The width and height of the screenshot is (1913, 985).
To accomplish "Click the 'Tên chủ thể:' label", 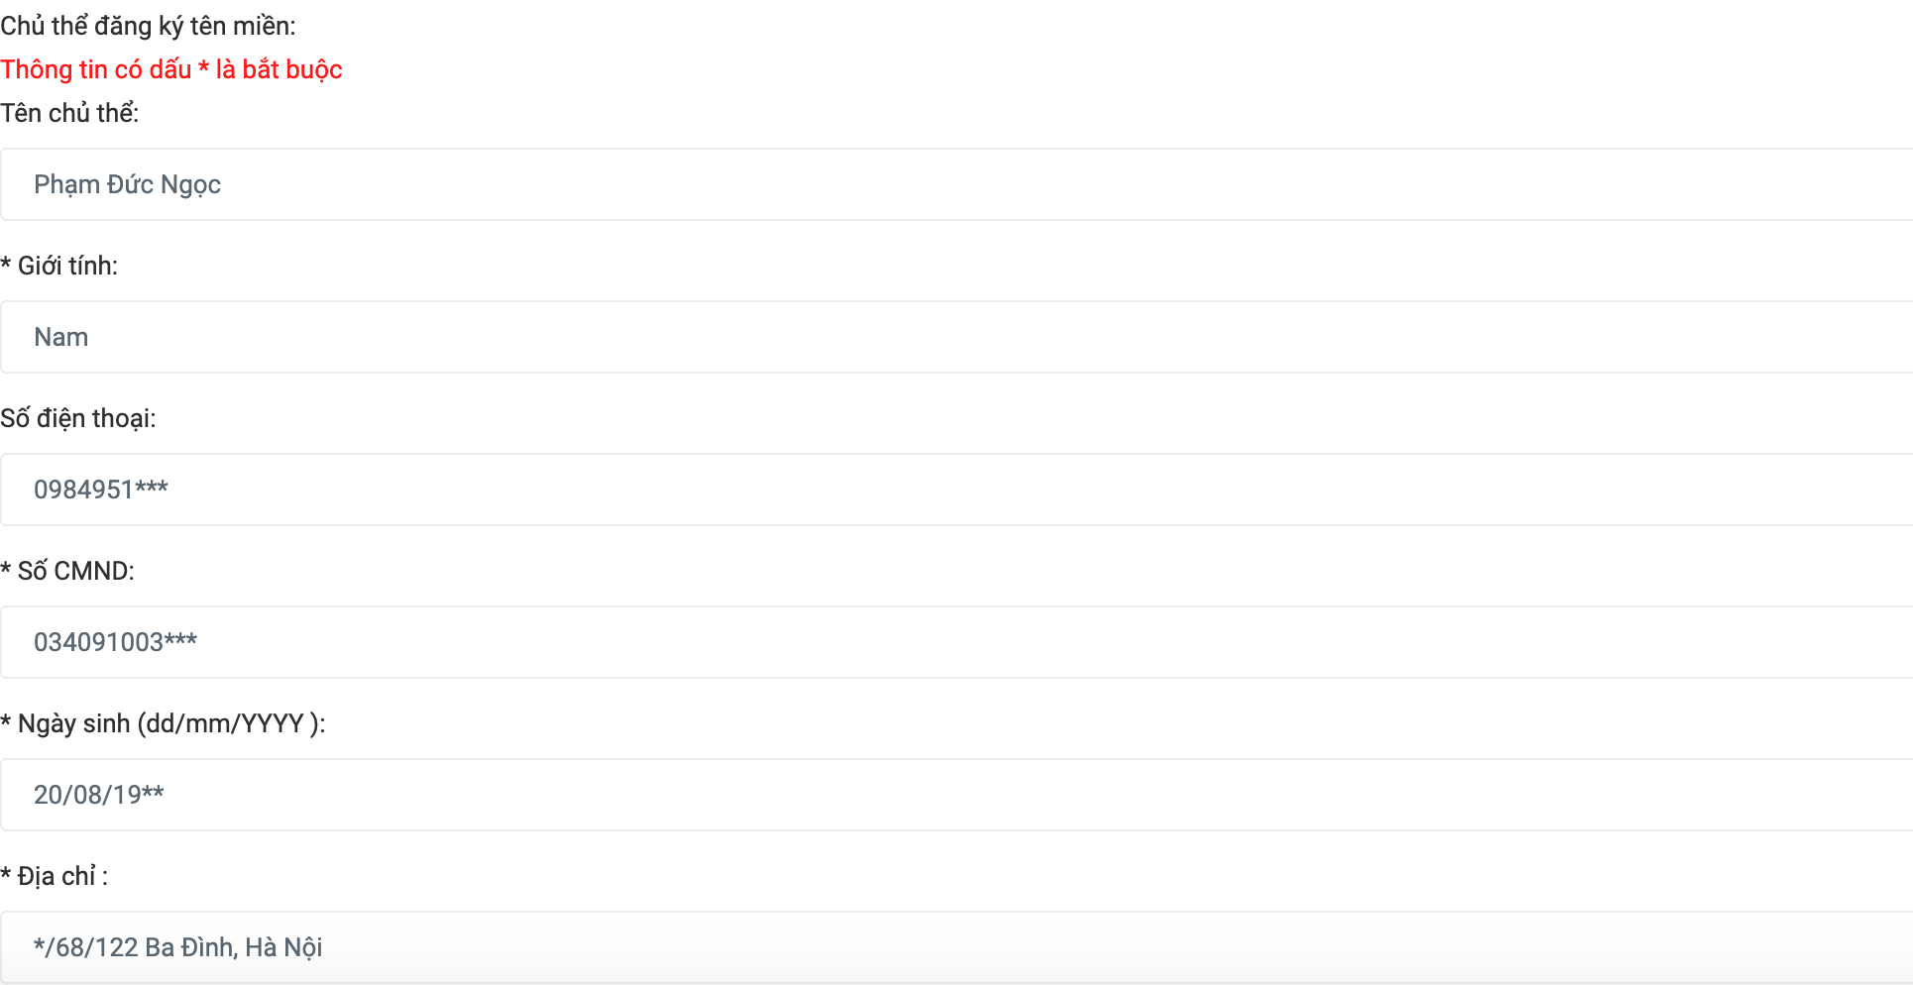I will click(x=69, y=113).
